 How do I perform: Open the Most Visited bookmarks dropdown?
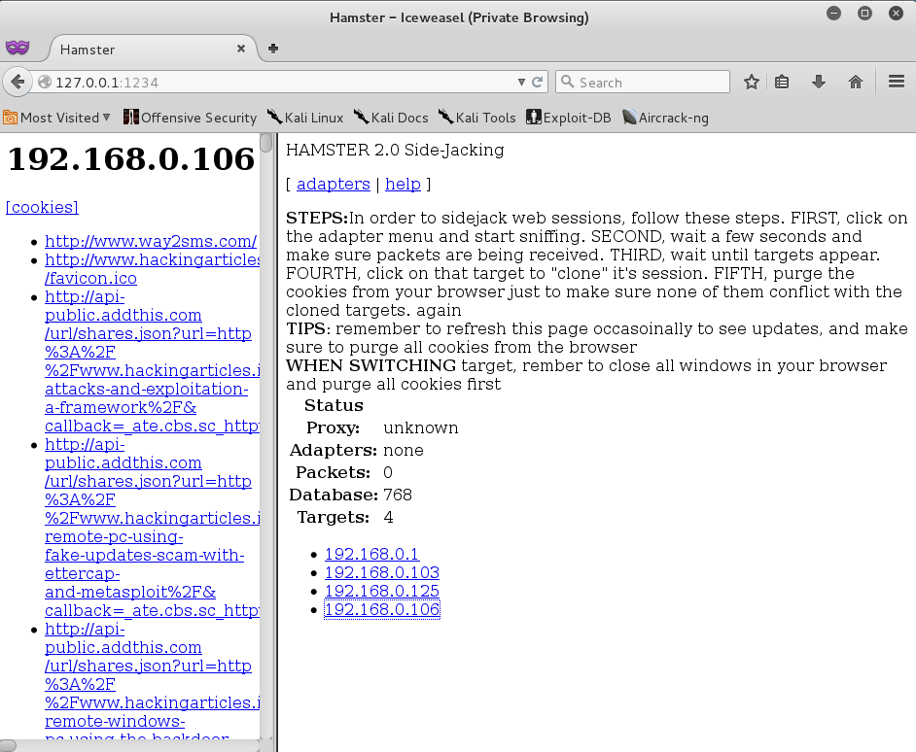(x=56, y=118)
